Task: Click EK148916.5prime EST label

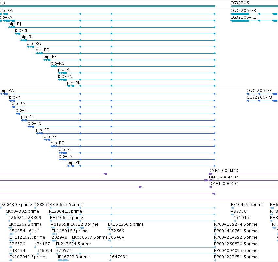Action: point(69,231)
